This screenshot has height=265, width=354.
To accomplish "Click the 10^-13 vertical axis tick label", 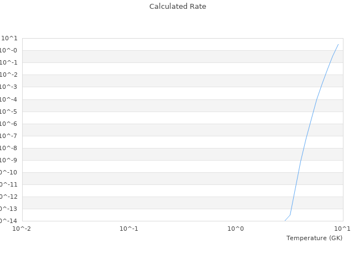I will [x=8, y=209].
